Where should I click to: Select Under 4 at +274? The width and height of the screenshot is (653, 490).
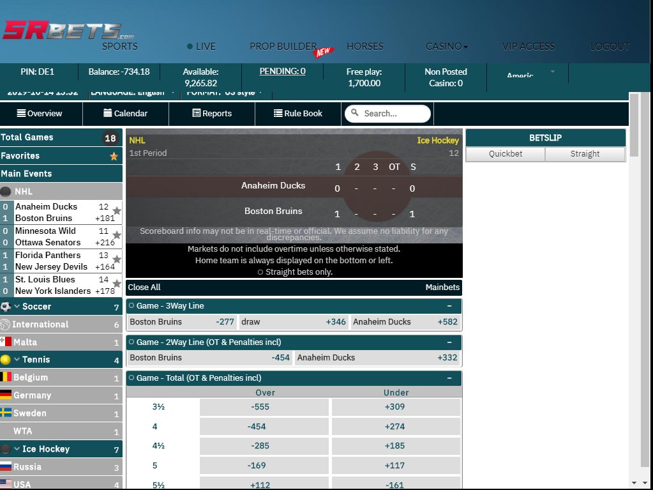click(x=396, y=427)
